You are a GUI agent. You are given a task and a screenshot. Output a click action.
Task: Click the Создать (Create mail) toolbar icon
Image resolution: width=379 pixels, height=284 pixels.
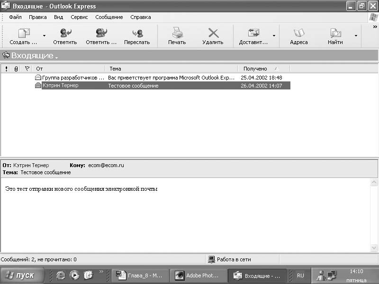tap(23, 34)
